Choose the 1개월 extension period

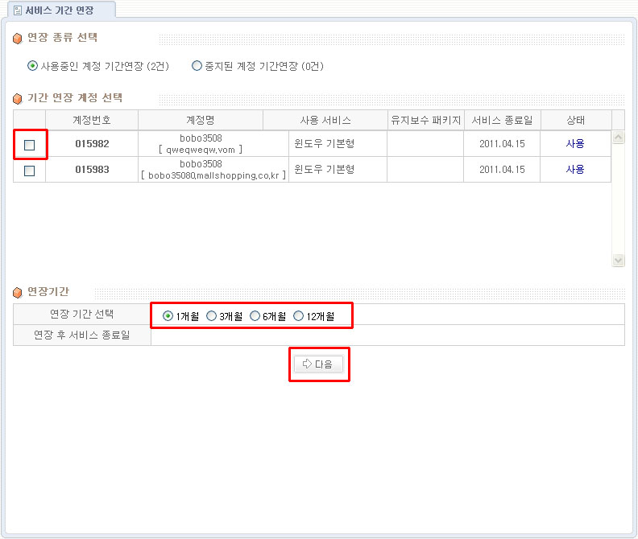(168, 316)
